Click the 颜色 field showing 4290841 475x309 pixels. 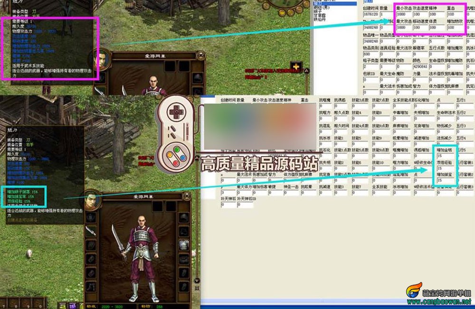click(x=420, y=66)
